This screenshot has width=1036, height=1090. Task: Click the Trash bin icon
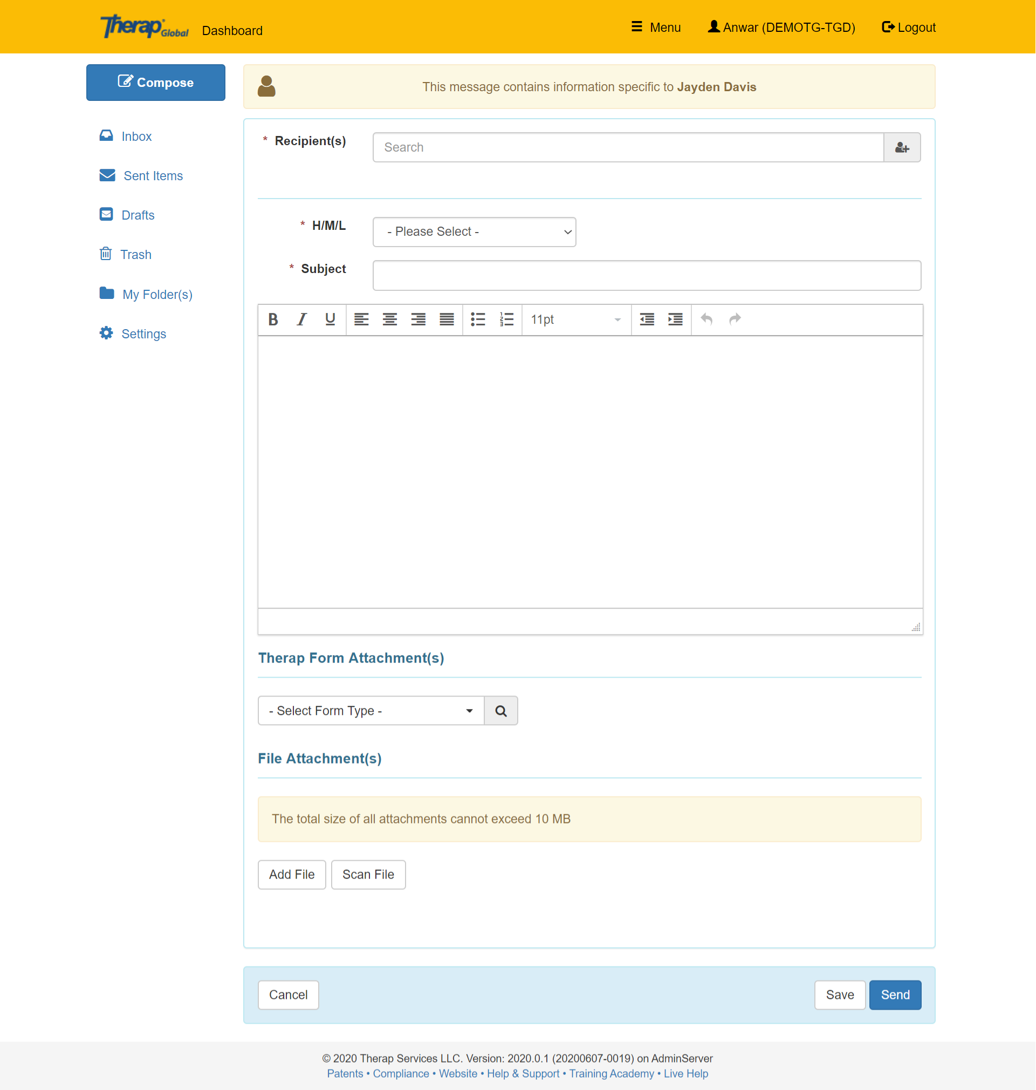[106, 254]
